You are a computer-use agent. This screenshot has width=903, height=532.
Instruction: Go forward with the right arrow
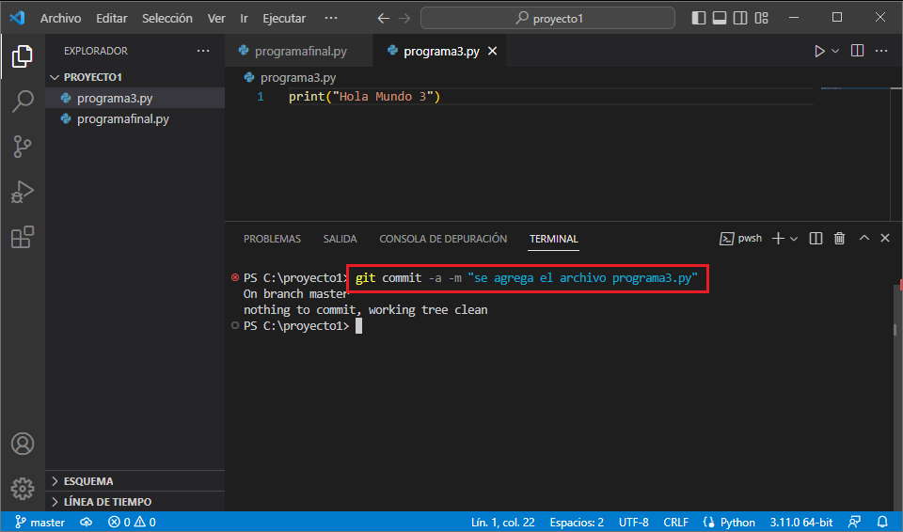click(x=404, y=19)
